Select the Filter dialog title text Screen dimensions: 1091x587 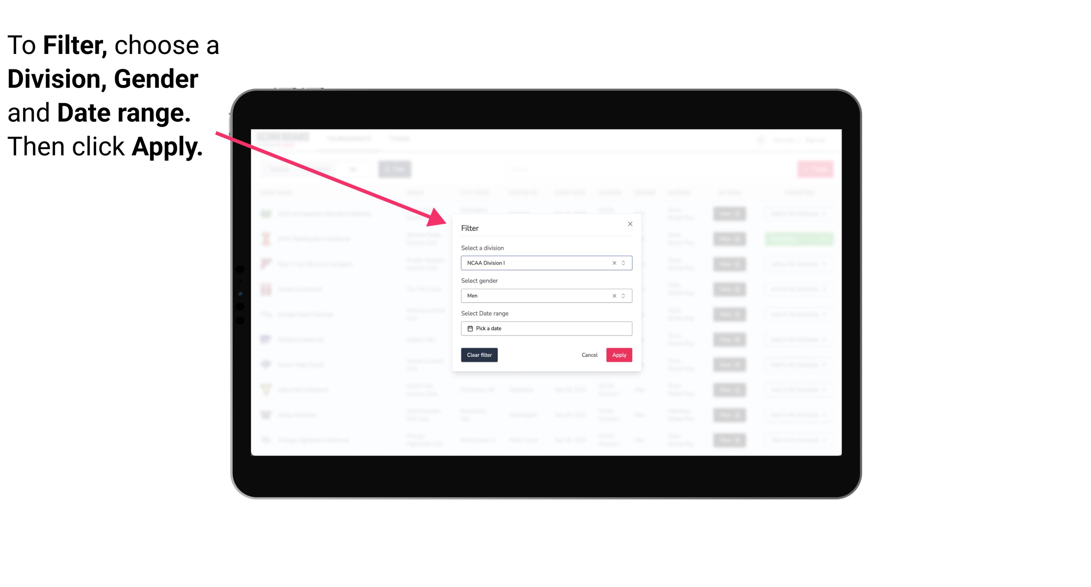coord(470,228)
